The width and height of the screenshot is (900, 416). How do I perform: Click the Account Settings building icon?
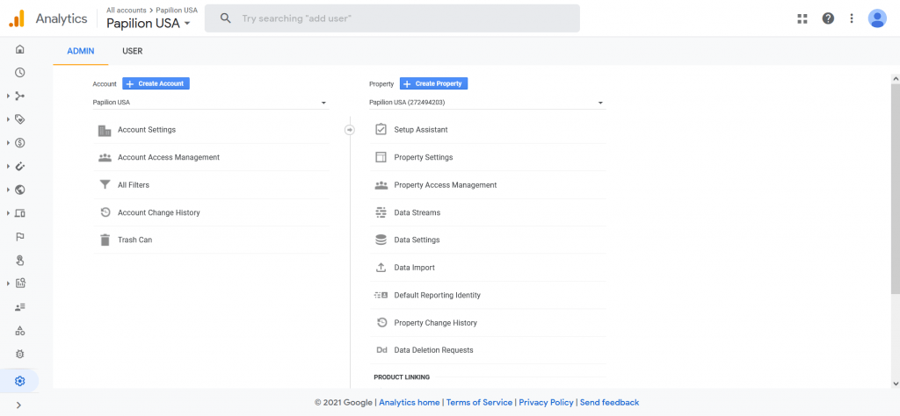click(x=105, y=130)
